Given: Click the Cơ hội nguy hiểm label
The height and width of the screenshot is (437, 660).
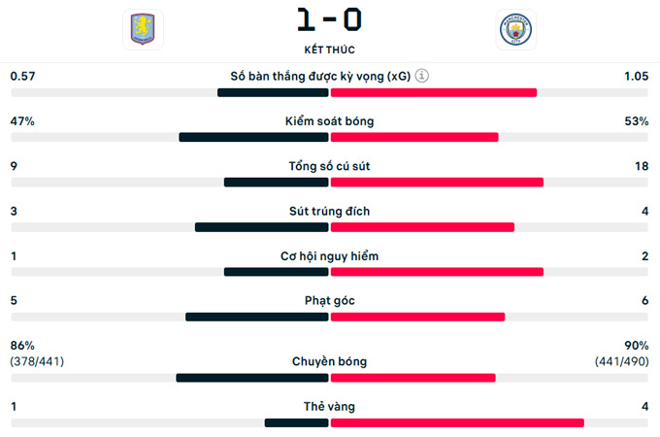Looking at the screenshot, I should pos(329,256).
